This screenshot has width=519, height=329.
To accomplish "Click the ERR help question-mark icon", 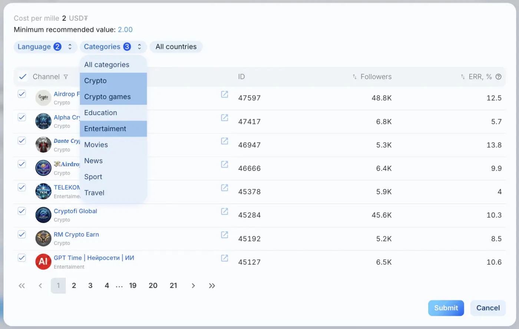I will (x=499, y=77).
